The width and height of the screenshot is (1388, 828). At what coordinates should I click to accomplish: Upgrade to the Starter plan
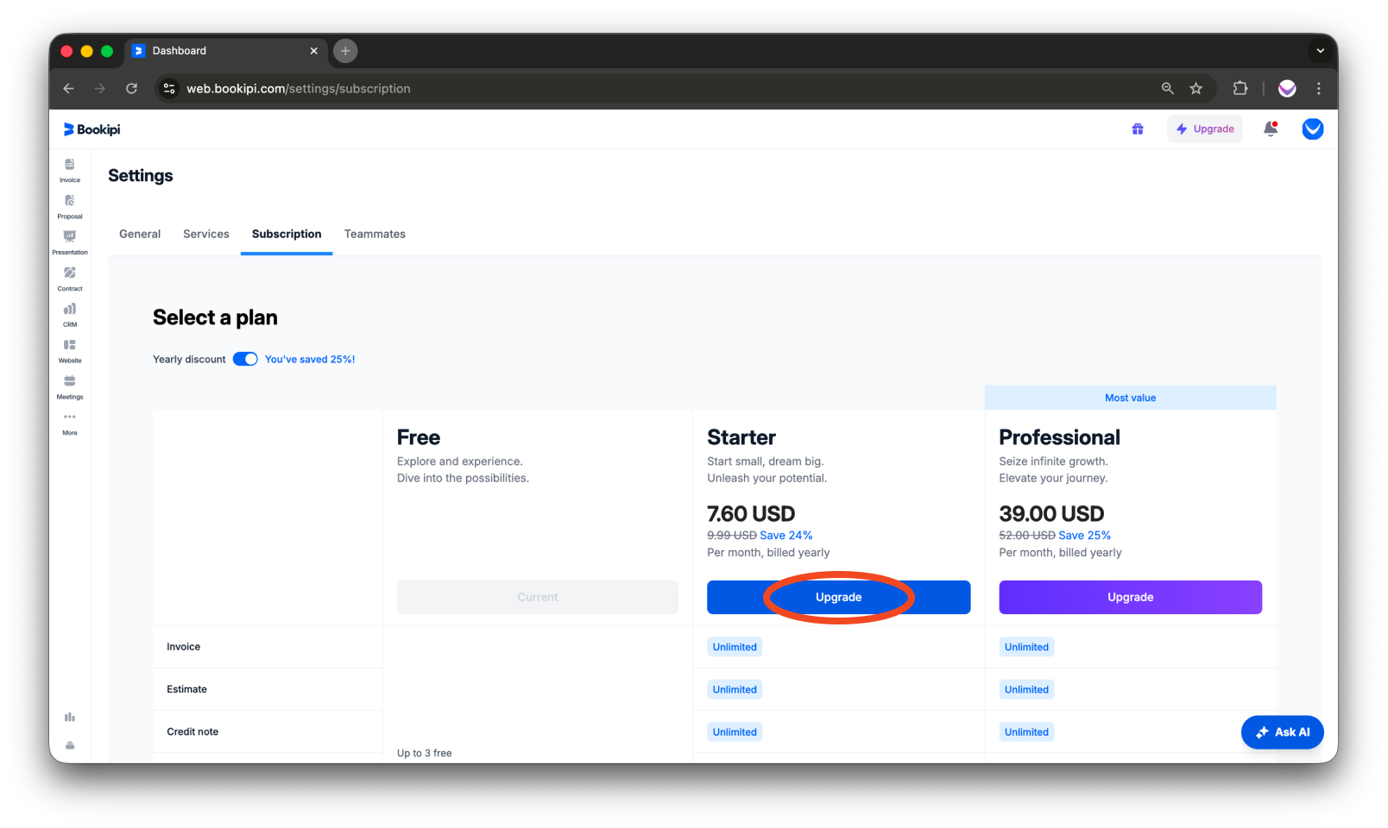click(838, 597)
